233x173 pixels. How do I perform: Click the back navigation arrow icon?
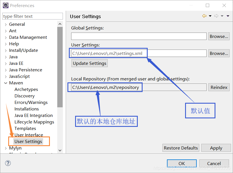(x=204, y=16)
